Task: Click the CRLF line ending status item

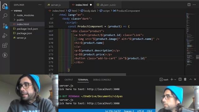Action: point(150,111)
